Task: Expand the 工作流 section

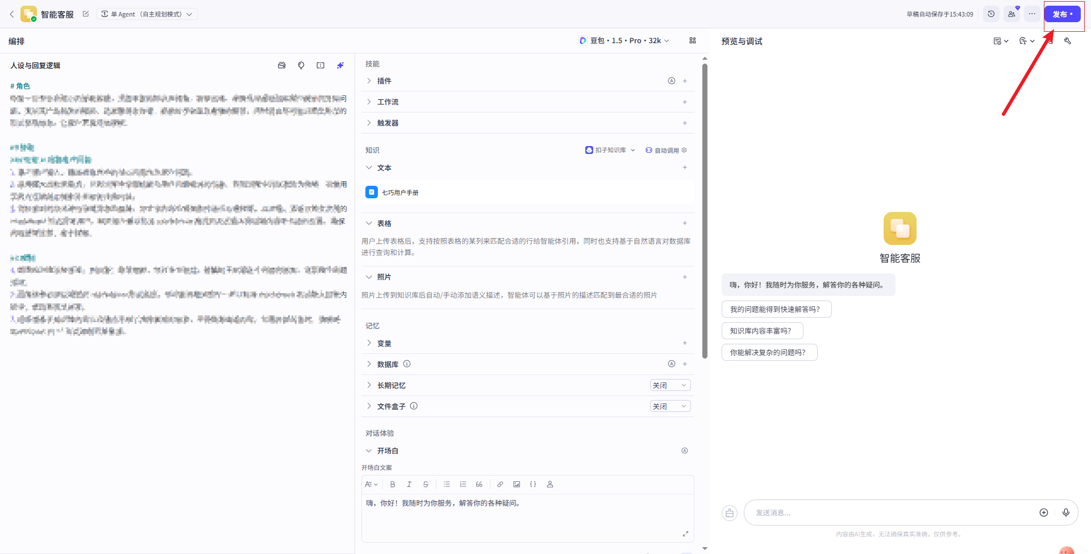Action: click(x=388, y=102)
